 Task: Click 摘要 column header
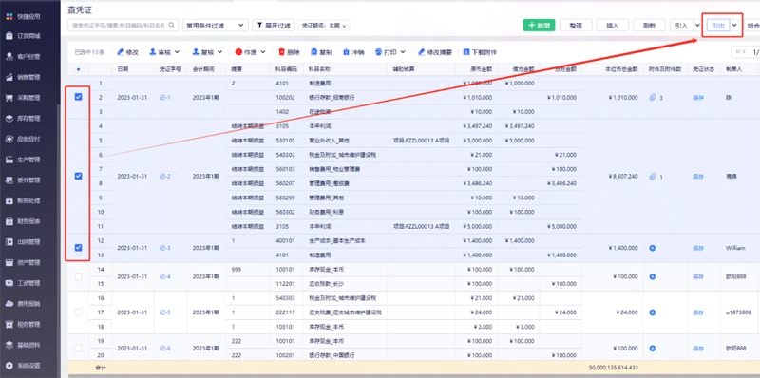click(237, 69)
